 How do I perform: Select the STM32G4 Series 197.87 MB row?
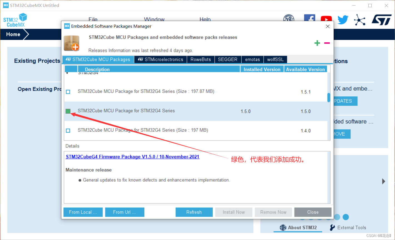point(196,92)
